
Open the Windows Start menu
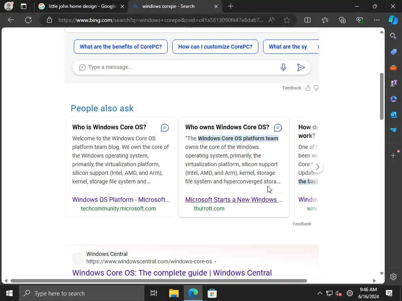point(9,293)
